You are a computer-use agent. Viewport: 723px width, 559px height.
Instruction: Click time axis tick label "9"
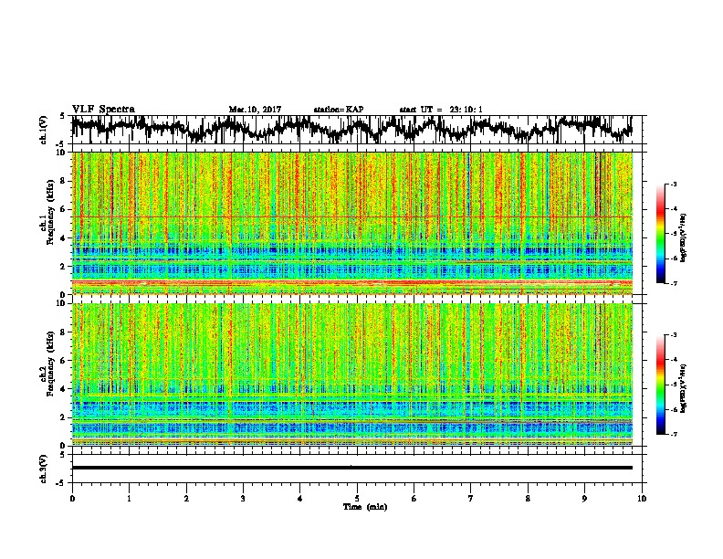584,499
